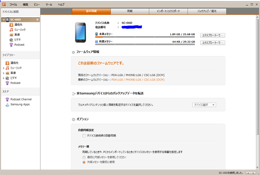Screen dimensions: 260x175
Task: Open library 連絡先 contacts icon
Action: [7, 63]
